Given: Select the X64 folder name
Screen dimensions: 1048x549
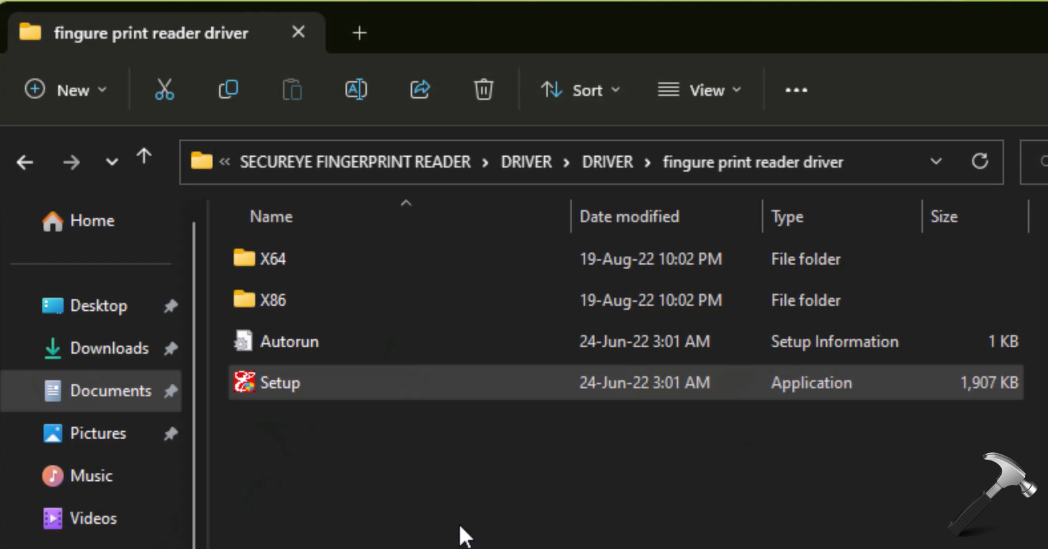Looking at the screenshot, I should coord(273,259).
